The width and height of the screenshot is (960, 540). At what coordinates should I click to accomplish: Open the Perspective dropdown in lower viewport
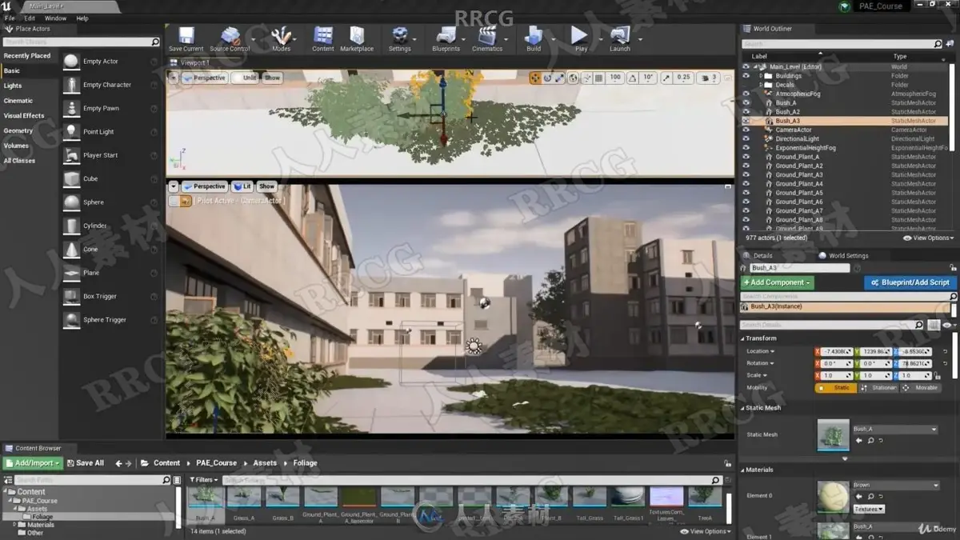[205, 186]
